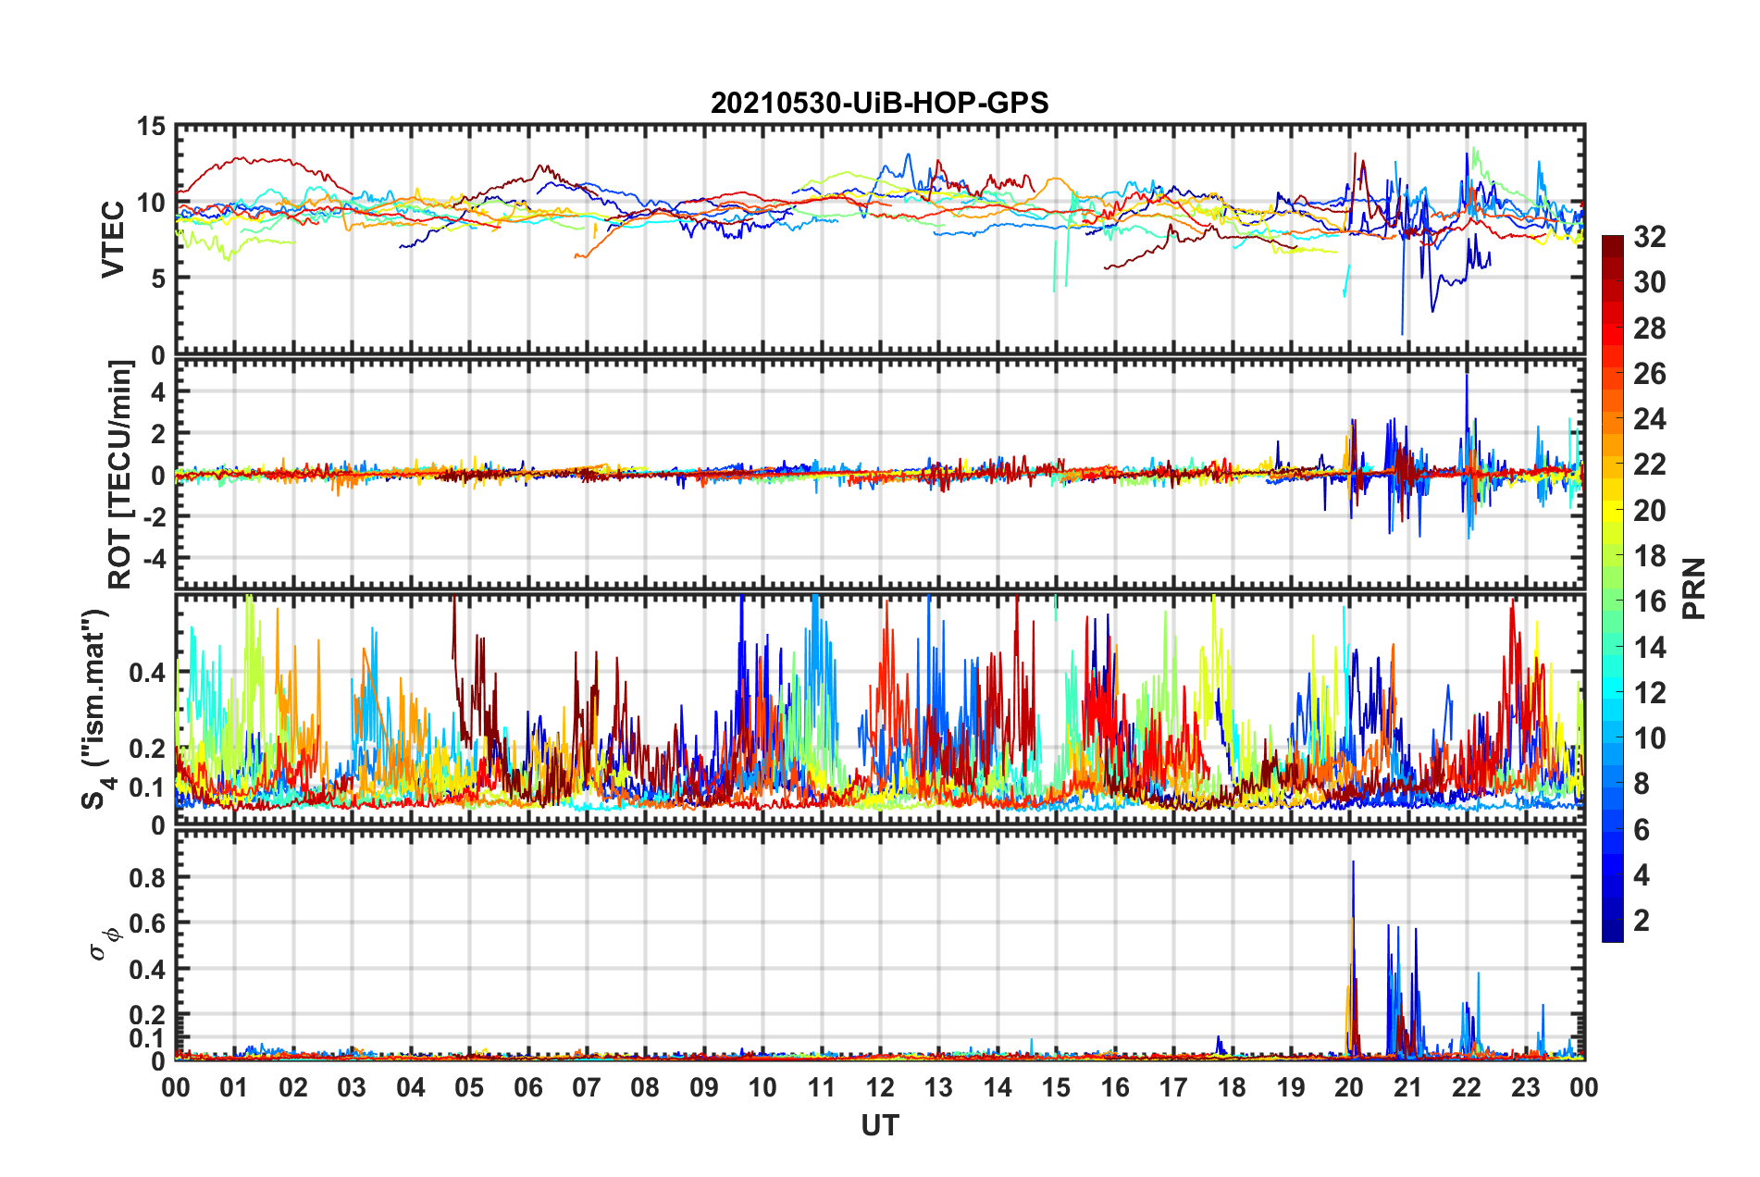Click the PRN colorbar label
The height and width of the screenshot is (1177, 1760).
[1694, 588]
